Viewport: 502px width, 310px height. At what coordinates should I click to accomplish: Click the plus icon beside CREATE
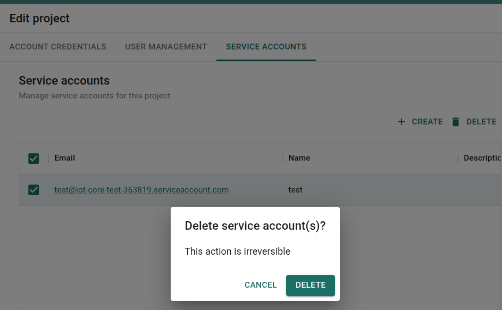click(x=401, y=122)
